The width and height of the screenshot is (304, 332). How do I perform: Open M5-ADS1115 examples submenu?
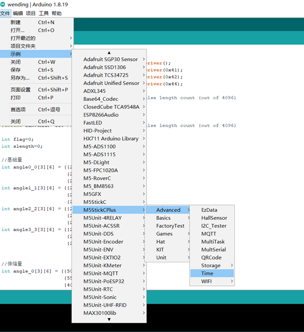[x=109, y=154]
